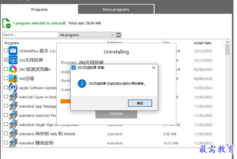Open the All programs filter dropdown
This screenshot has height=159, width=237.
click(x=87, y=35)
